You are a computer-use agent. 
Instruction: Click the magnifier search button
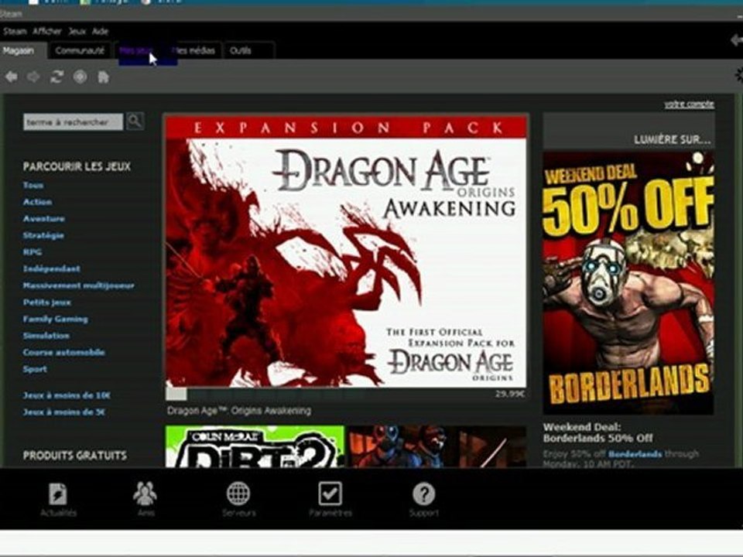(x=135, y=121)
